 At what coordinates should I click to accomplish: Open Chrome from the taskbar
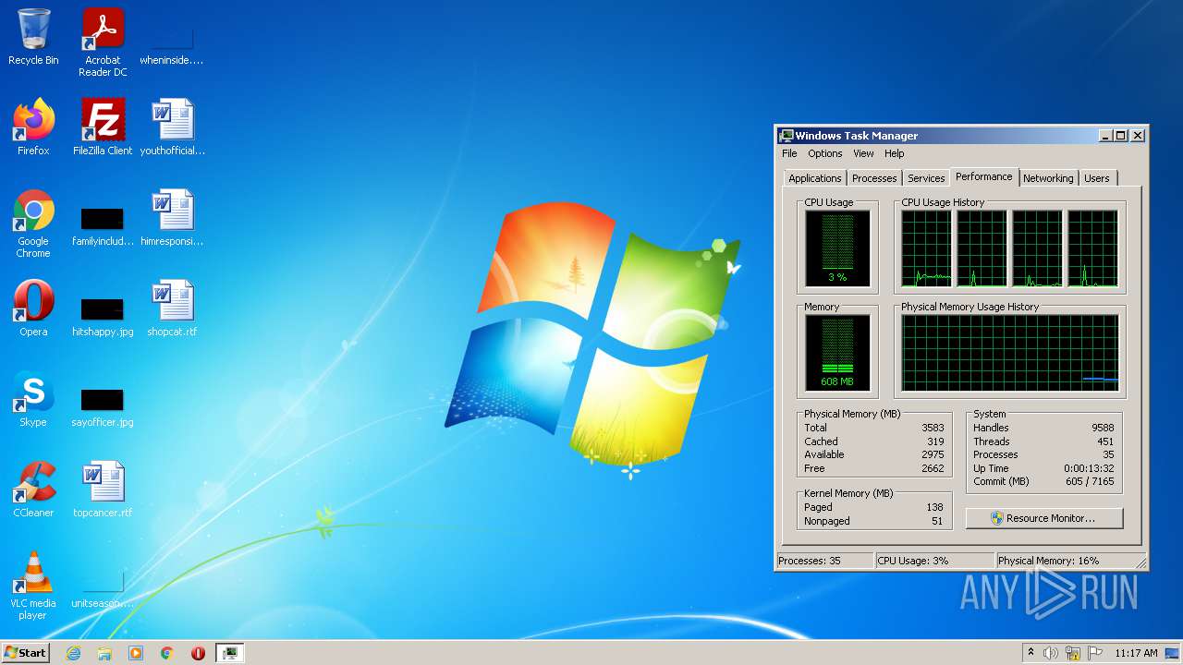point(167,653)
